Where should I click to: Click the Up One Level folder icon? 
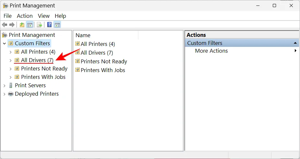22,25
